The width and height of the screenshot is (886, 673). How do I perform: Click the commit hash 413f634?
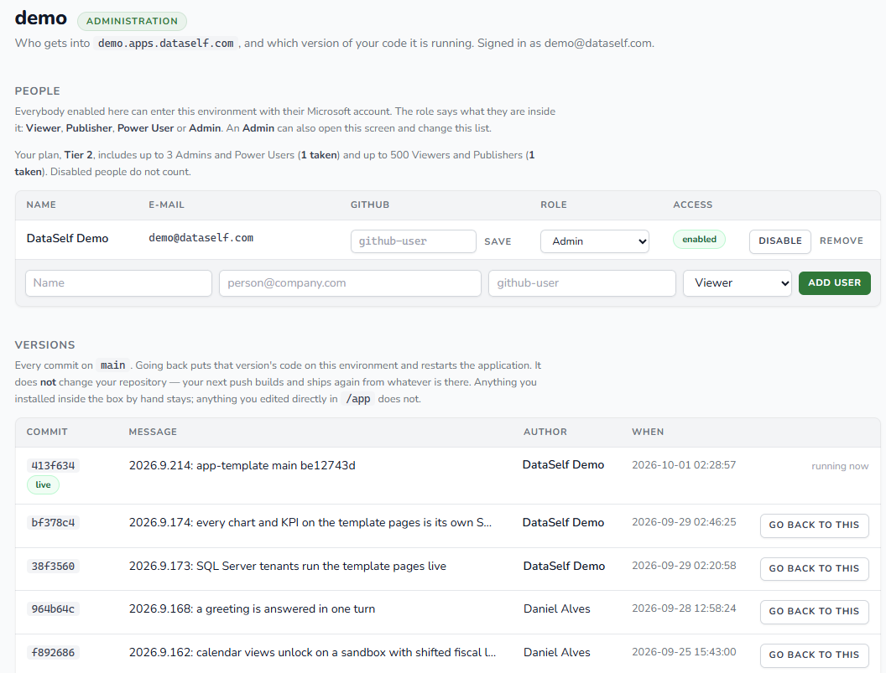point(53,466)
